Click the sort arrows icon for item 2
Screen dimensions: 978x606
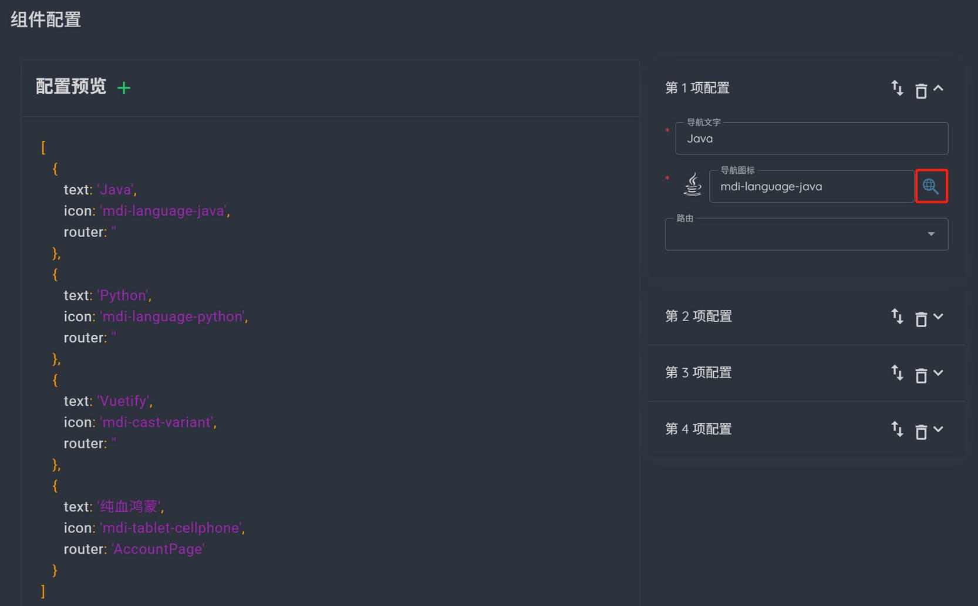[x=897, y=317]
